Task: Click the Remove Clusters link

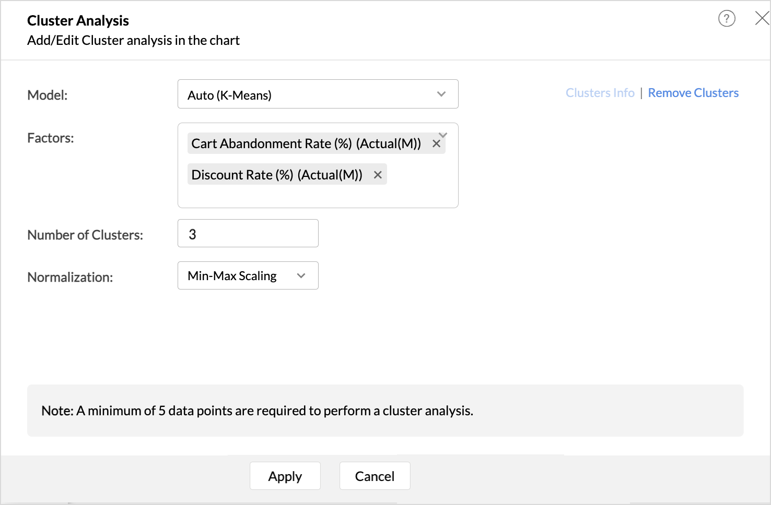Action: coord(693,92)
